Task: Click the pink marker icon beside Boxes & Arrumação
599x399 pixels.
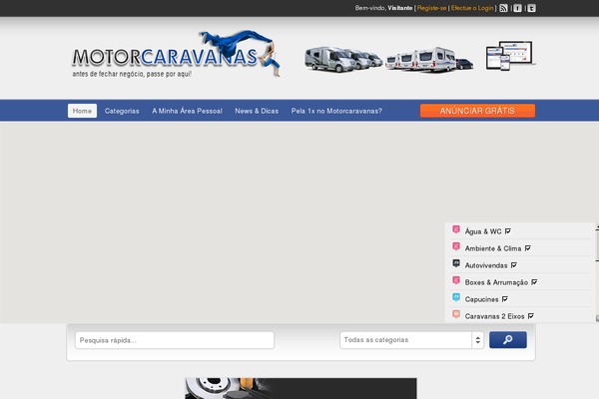Action: (x=456, y=280)
